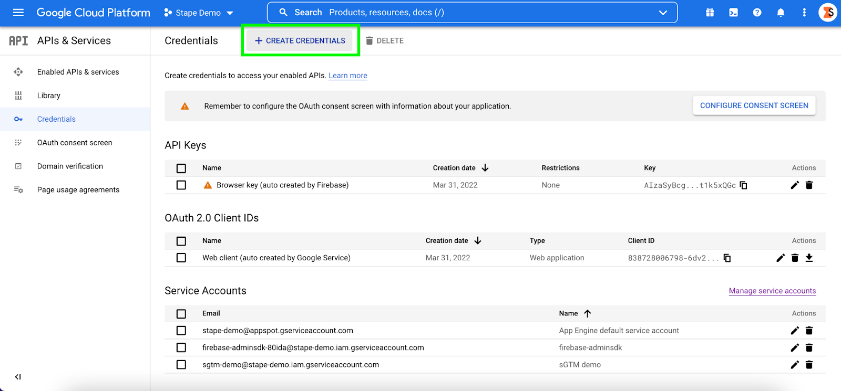The image size is (841, 391).
Task: Sort API Keys by Creation date arrow
Action: pos(485,168)
